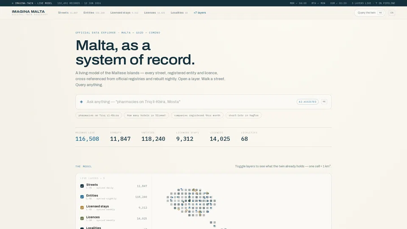Open the Entities nav item
407x229 pixels.
[x=94, y=13]
